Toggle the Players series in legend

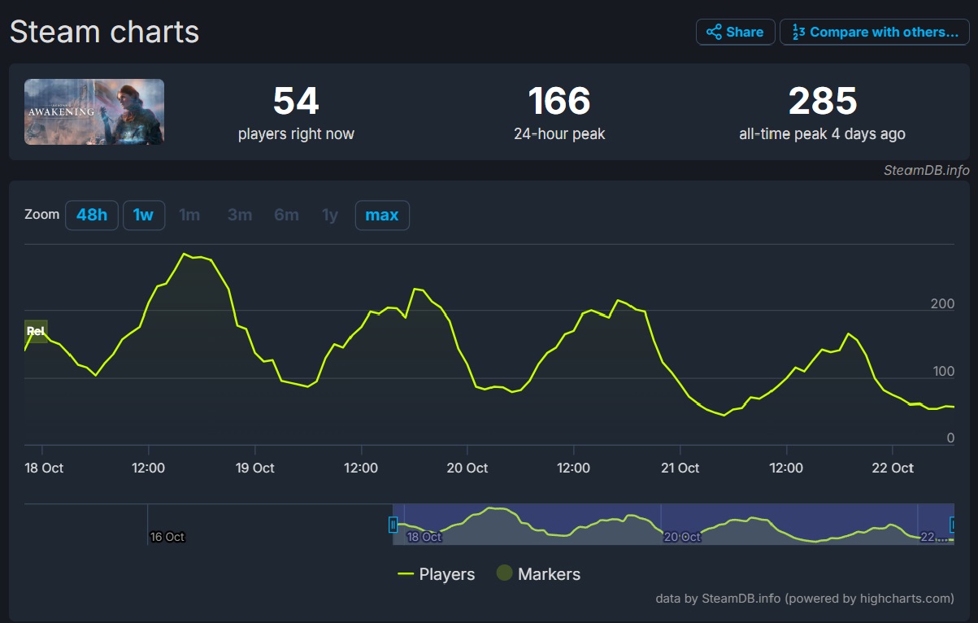[x=436, y=574]
